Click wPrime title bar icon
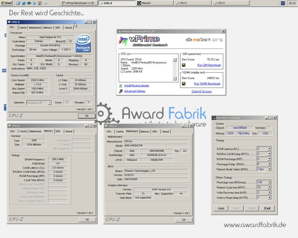Screen dimensions: 298x238 pyautogui.click(x=119, y=31)
